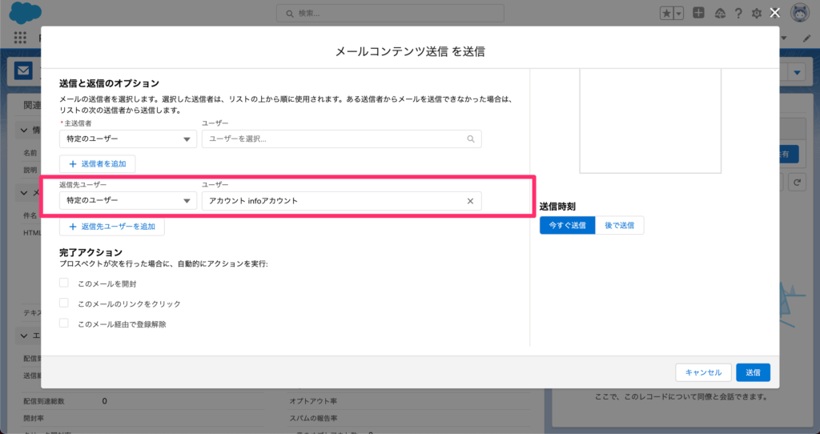820x434 pixels.
Task: Click the 送信 button
Action: (x=753, y=372)
